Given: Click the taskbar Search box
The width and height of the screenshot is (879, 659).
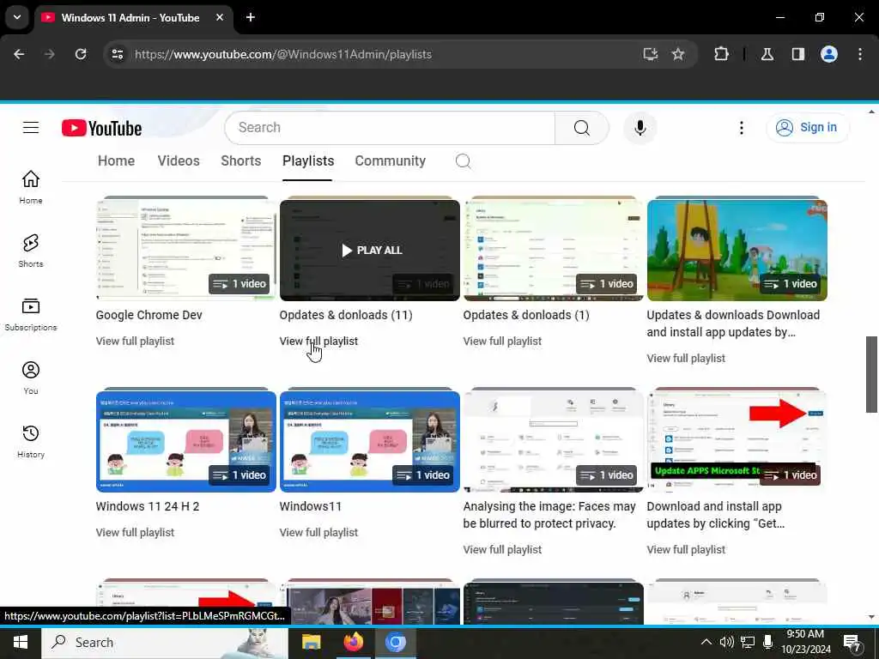Looking at the screenshot, I should (165, 642).
